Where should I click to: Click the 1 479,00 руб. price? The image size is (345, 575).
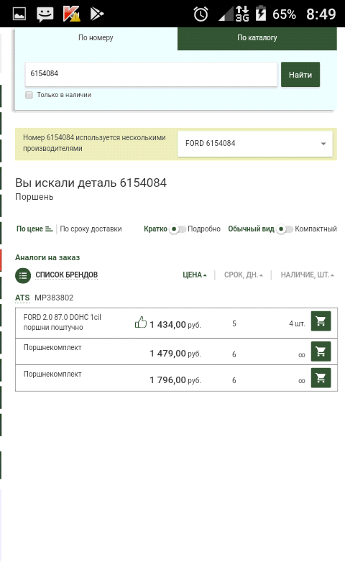click(175, 354)
